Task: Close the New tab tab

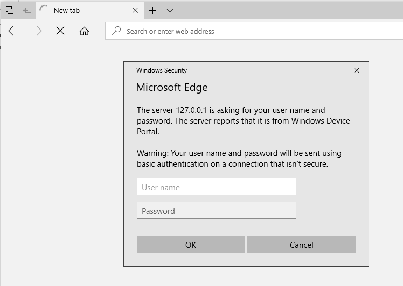Action: 135,10
